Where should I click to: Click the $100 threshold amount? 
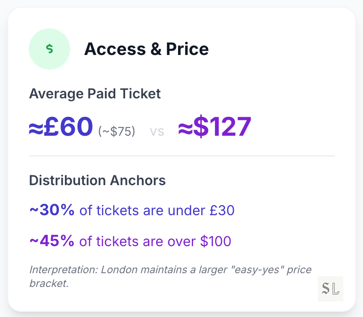tap(216, 241)
